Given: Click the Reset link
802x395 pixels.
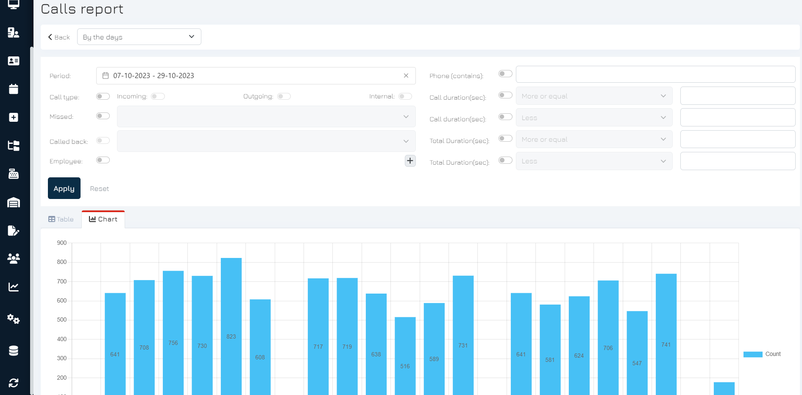Looking at the screenshot, I should [x=99, y=189].
